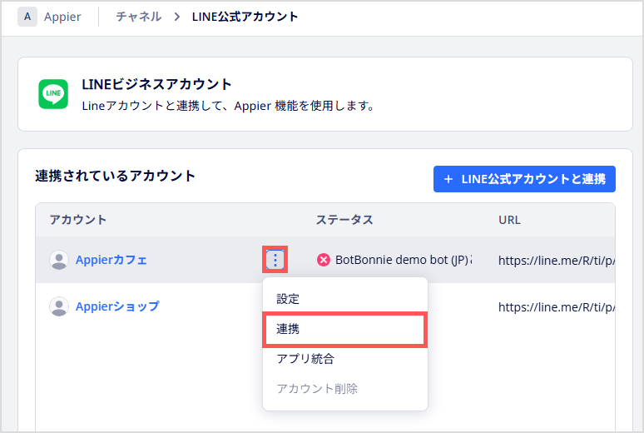The width and height of the screenshot is (644, 433).
Task: Click the green LINE logo icon
Action: pos(53,94)
